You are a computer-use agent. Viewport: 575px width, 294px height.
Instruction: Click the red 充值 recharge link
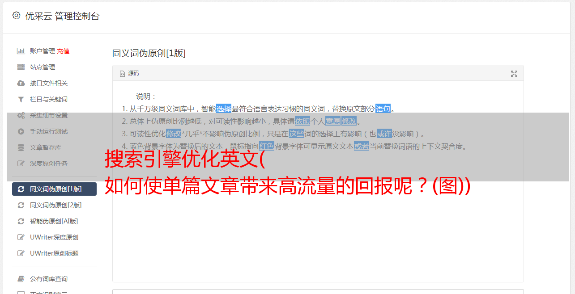coord(63,51)
